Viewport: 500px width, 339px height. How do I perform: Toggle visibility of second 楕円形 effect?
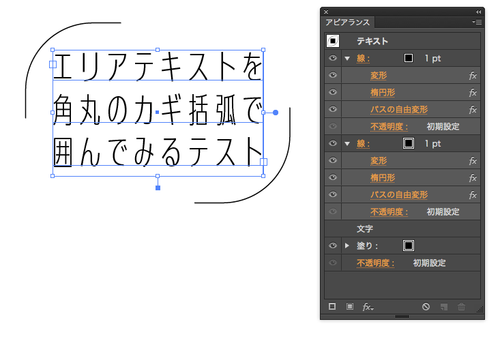tap(333, 177)
